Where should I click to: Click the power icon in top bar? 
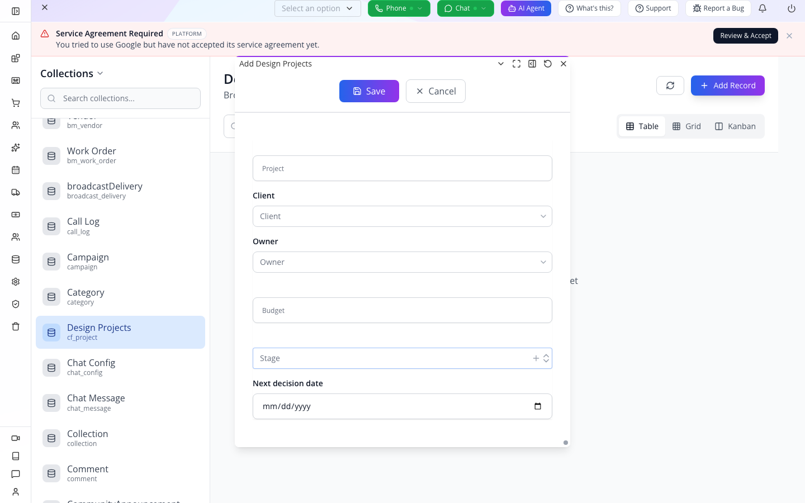[x=792, y=8]
